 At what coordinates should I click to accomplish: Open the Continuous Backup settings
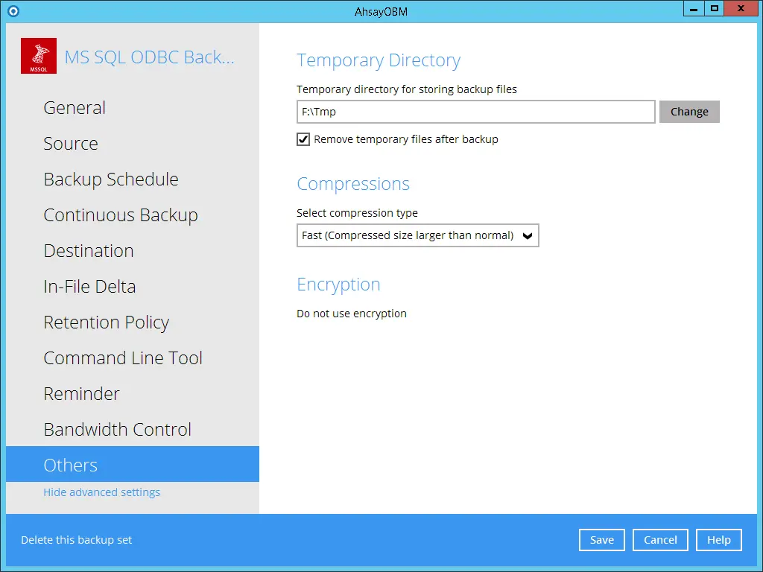click(x=120, y=214)
